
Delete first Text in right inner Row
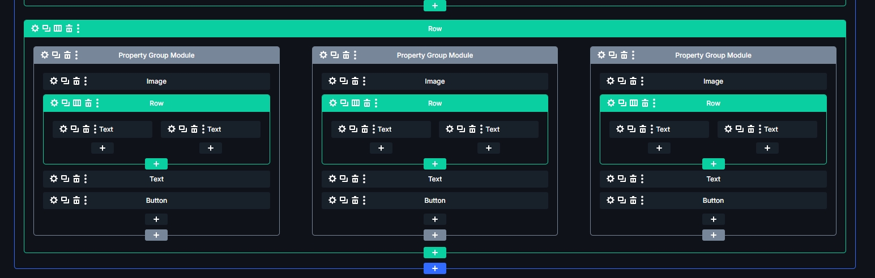pyautogui.click(x=643, y=129)
